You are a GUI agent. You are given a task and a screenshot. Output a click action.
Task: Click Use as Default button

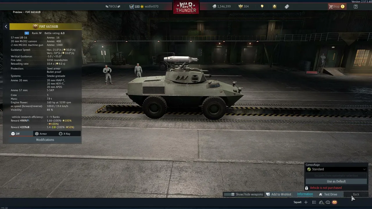336,181
